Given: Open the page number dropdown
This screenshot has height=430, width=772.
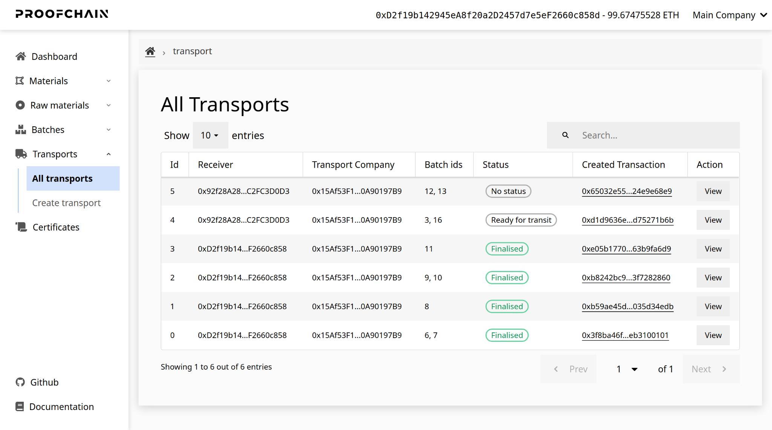Looking at the screenshot, I should (x=627, y=369).
